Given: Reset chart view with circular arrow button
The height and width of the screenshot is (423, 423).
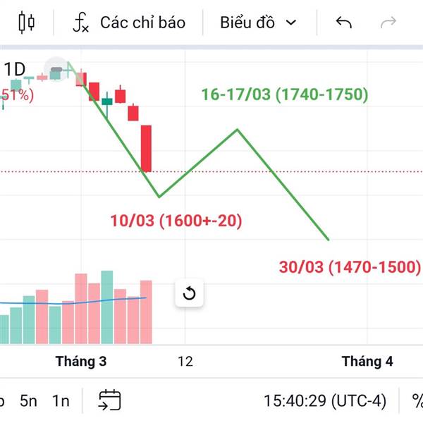Looking at the screenshot, I should [189, 293].
